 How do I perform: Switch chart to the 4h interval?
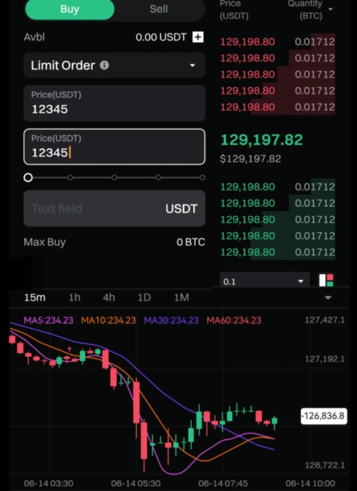(x=109, y=297)
